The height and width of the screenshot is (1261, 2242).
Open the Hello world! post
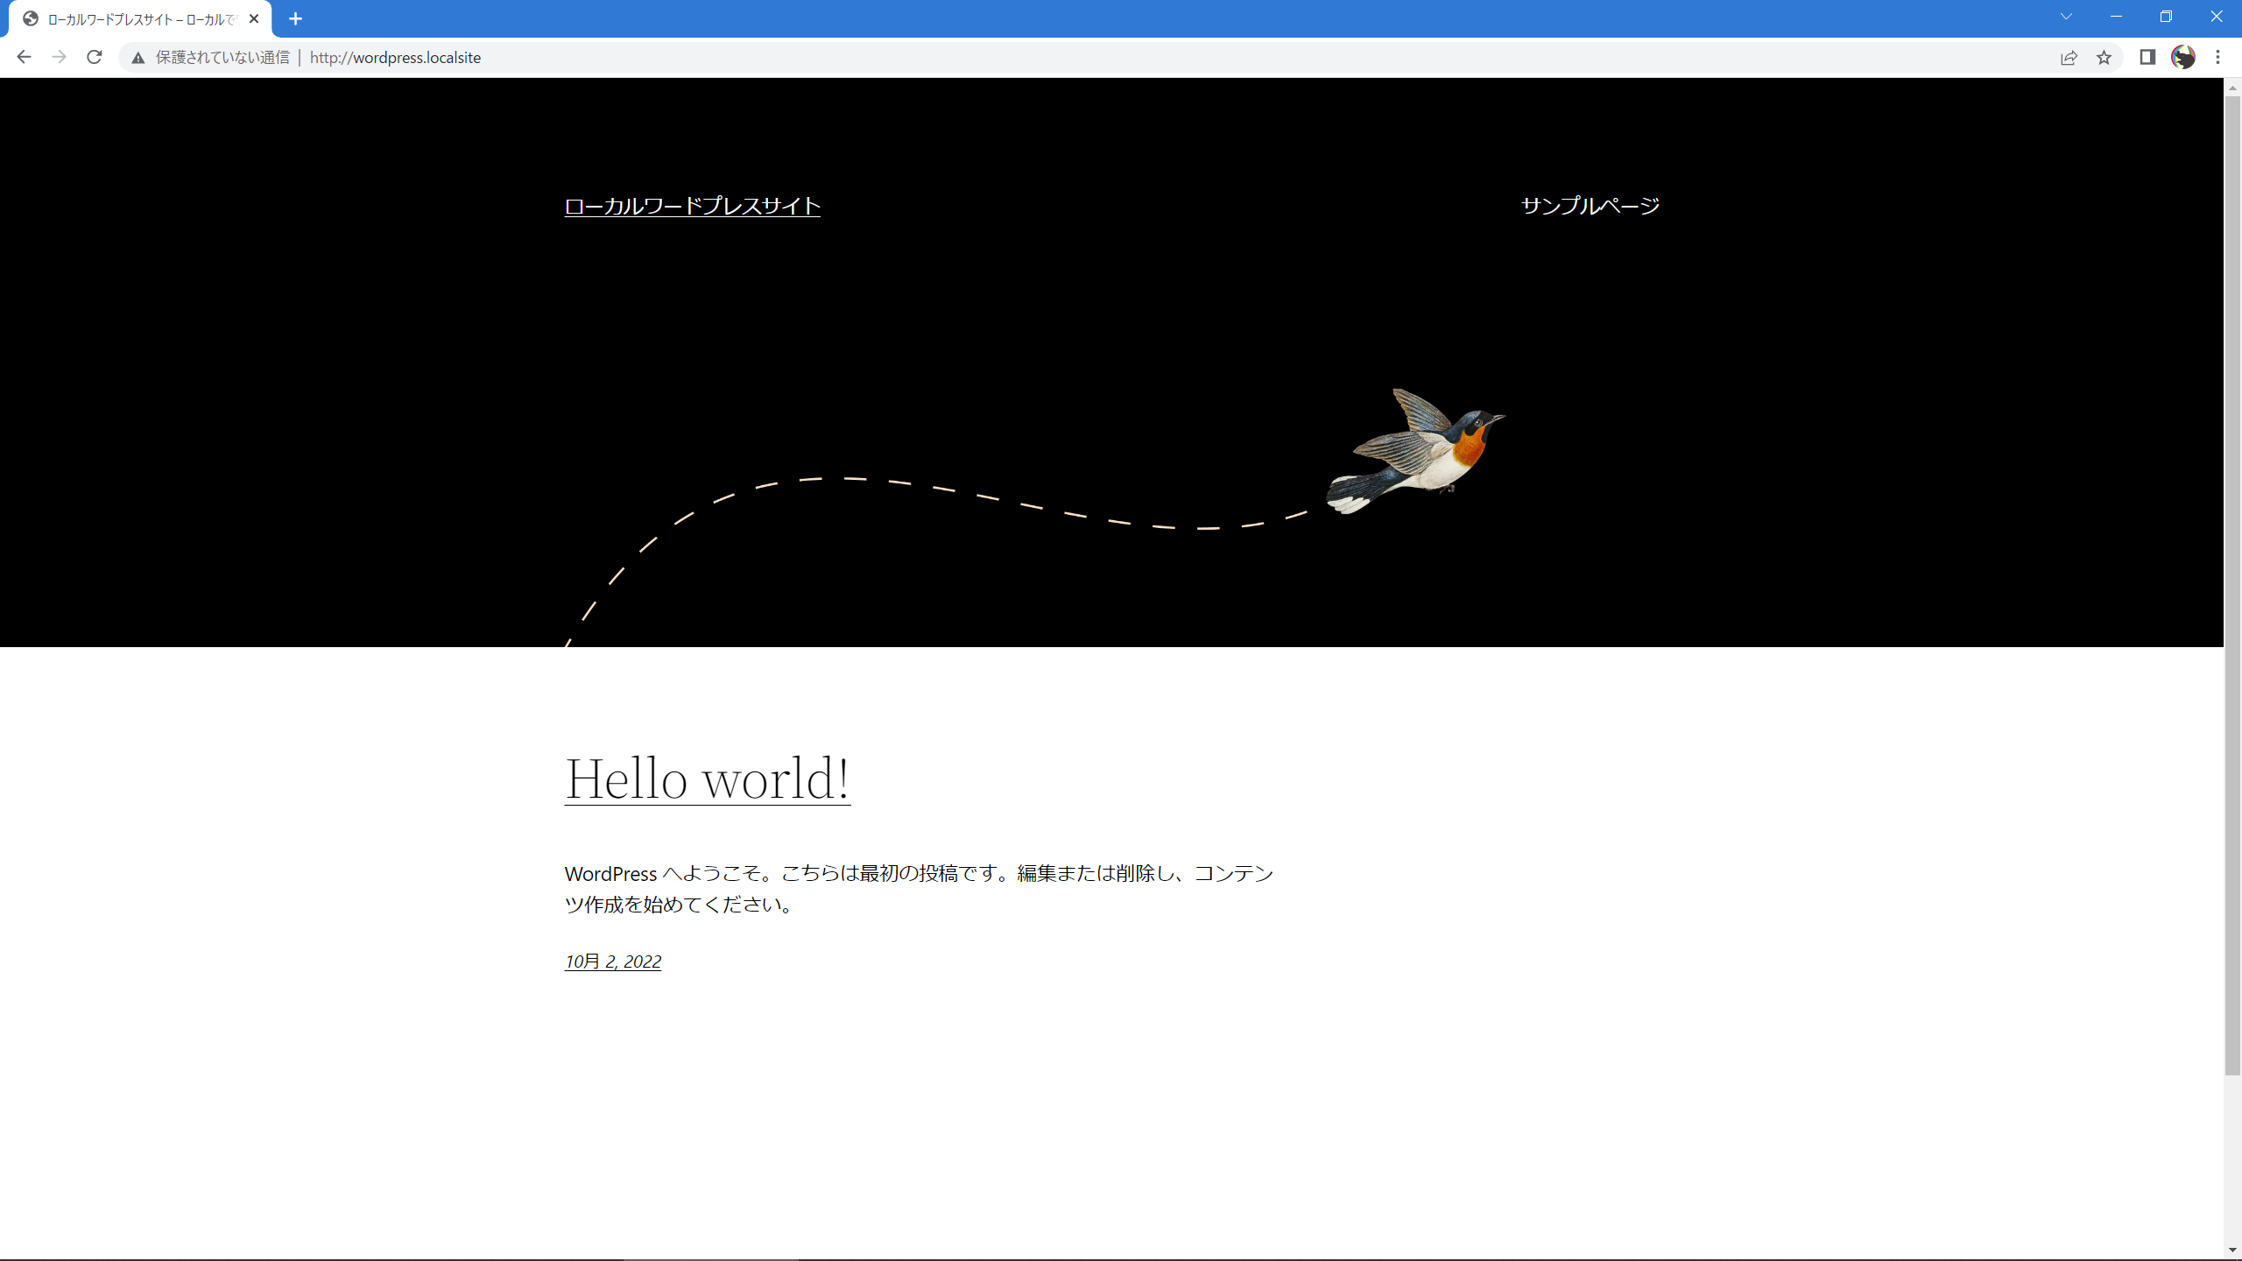[x=707, y=778]
